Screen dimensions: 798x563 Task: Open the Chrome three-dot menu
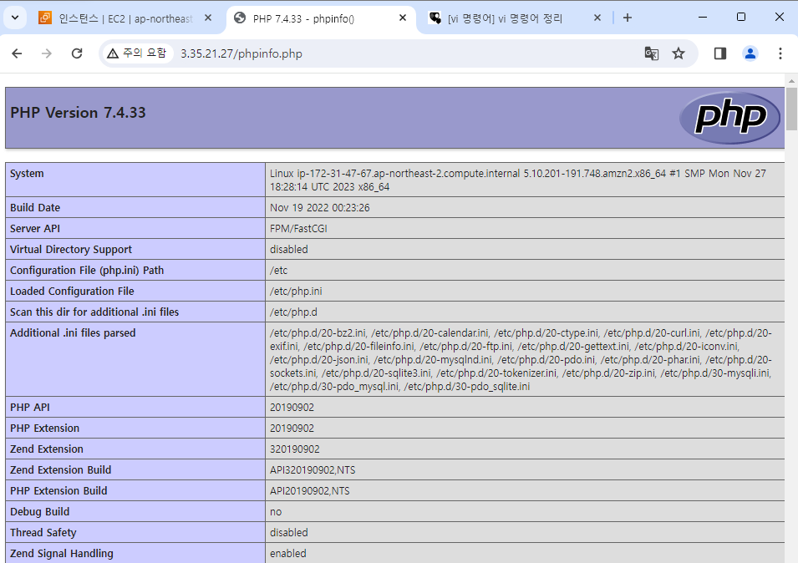[780, 53]
